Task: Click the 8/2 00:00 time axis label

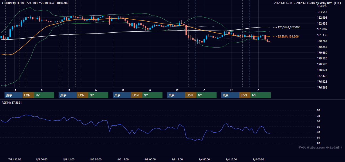Action: pyautogui.click(x=96, y=159)
